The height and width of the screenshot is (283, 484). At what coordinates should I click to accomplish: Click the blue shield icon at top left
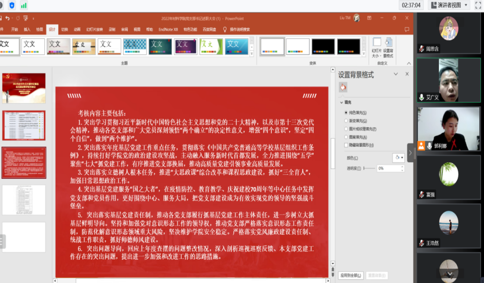click(x=12, y=6)
